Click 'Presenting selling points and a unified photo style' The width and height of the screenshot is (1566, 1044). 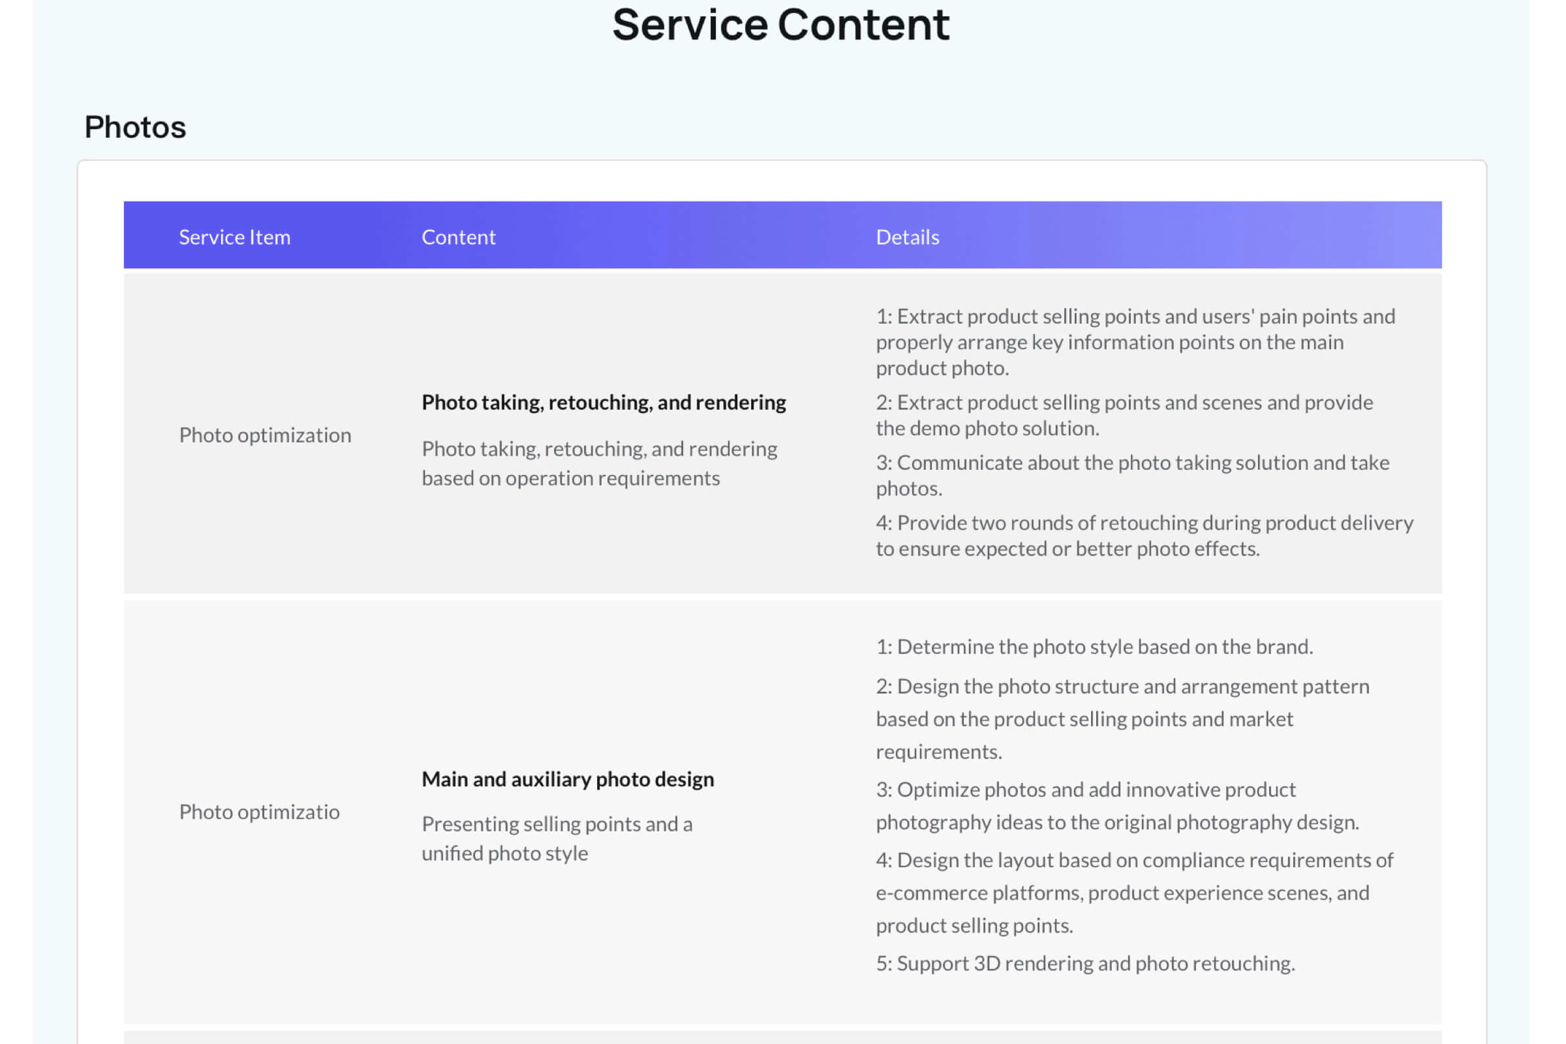pyautogui.click(x=557, y=838)
